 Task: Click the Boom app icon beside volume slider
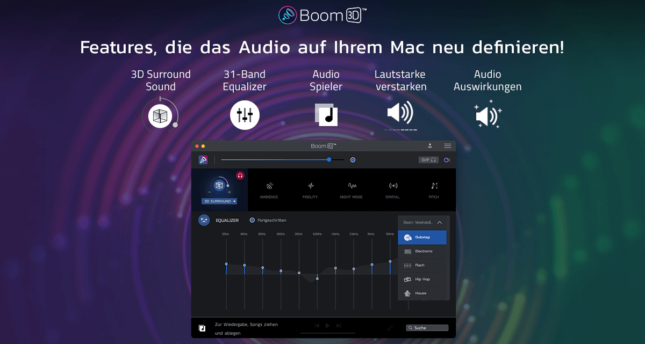click(203, 160)
